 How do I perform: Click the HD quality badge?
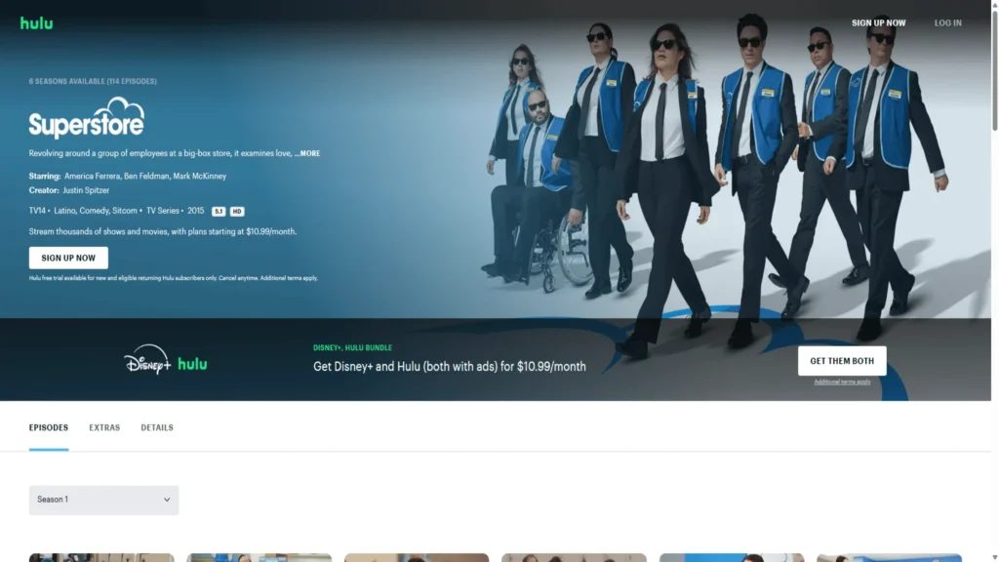coord(238,211)
